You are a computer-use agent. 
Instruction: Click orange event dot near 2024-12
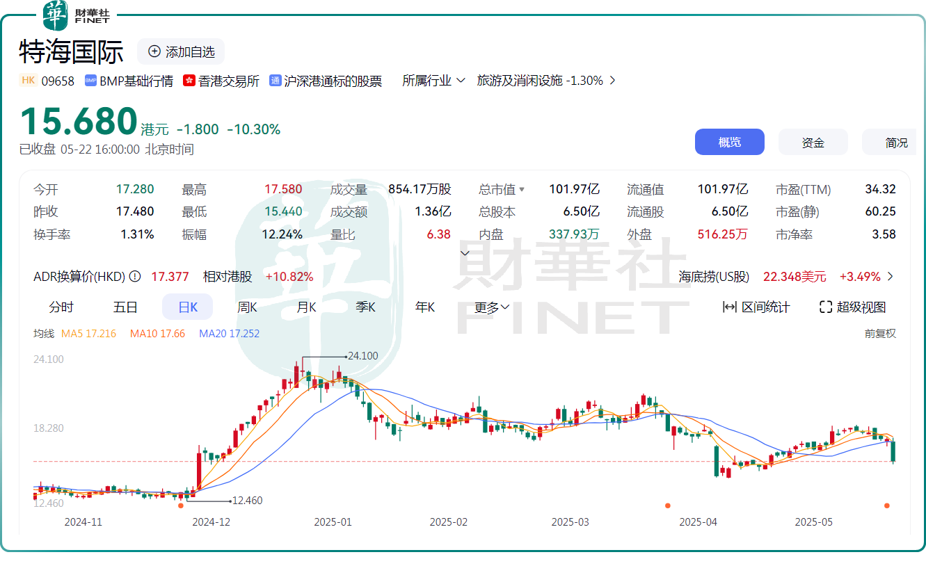(181, 506)
